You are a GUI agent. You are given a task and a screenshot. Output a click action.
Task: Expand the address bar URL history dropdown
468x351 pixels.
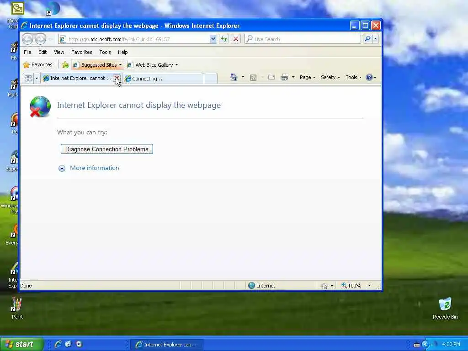point(213,39)
